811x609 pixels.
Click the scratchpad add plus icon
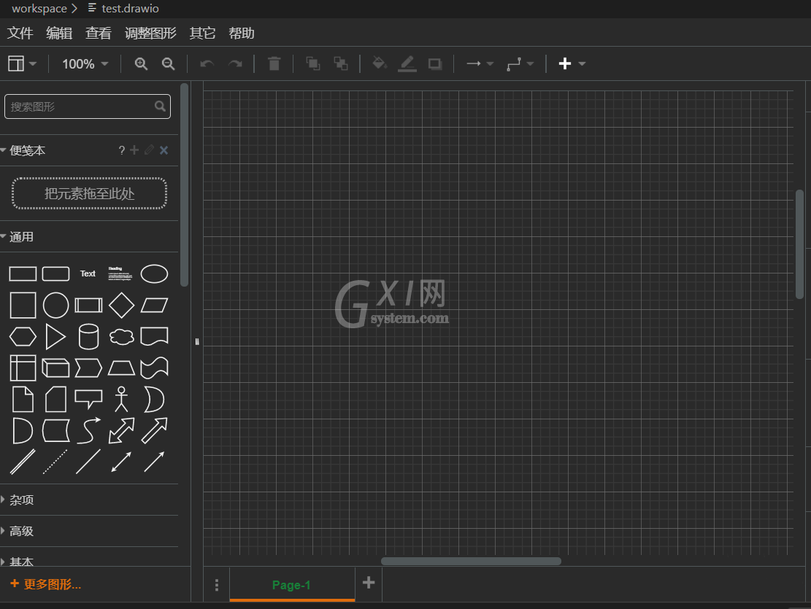pos(134,150)
